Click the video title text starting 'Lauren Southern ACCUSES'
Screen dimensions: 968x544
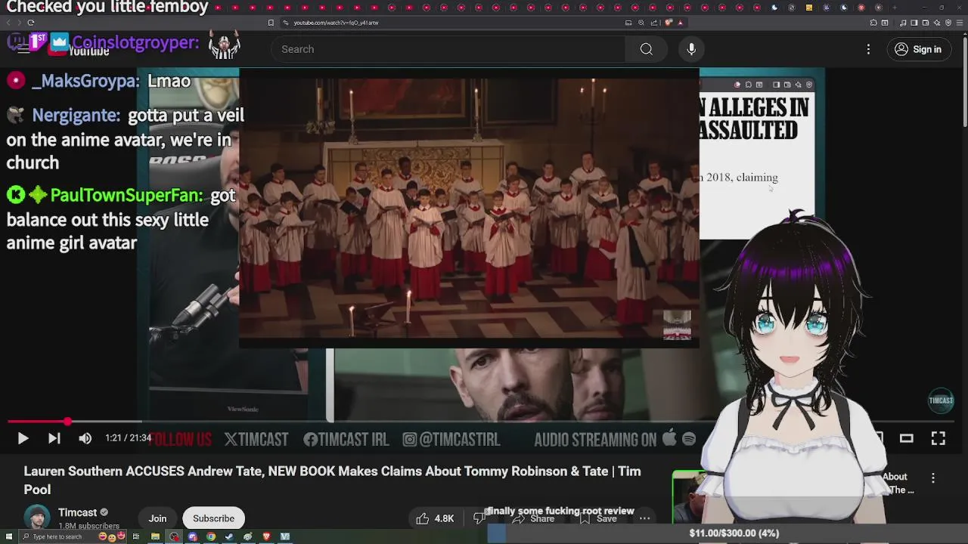point(332,480)
